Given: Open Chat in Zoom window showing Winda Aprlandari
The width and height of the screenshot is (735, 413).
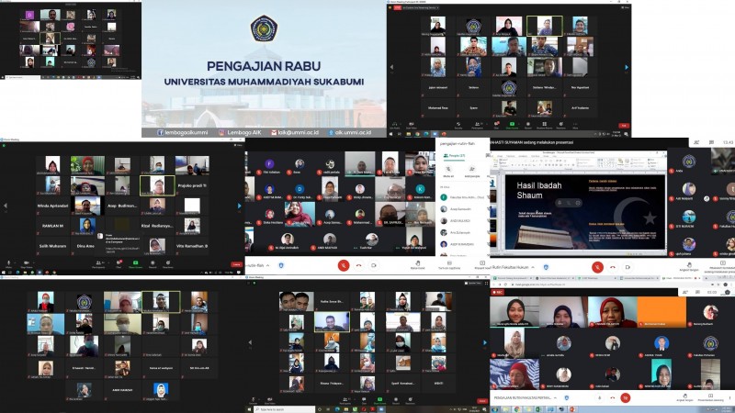Looking at the screenshot, I should coord(119,264).
